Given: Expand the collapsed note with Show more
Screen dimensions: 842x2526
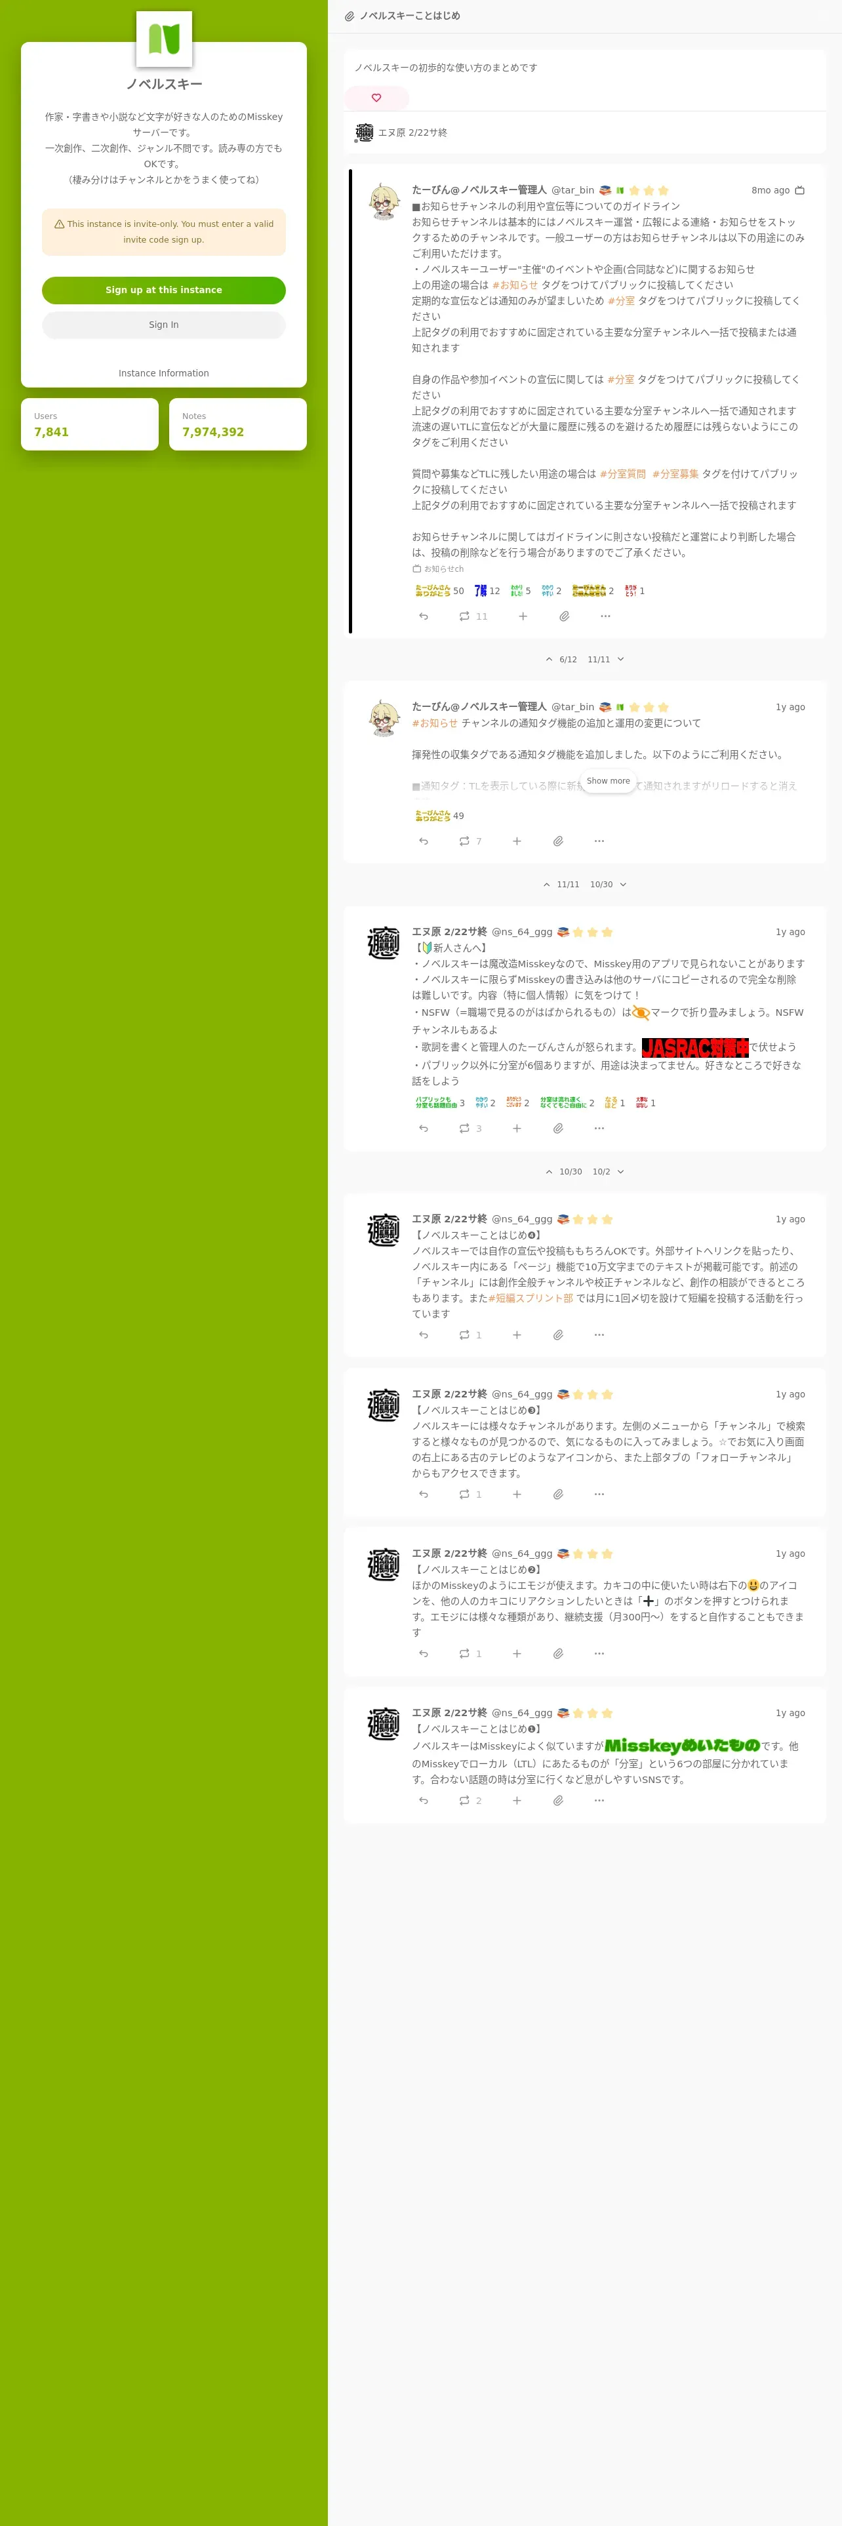Looking at the screenshot, I should (608, 782).
